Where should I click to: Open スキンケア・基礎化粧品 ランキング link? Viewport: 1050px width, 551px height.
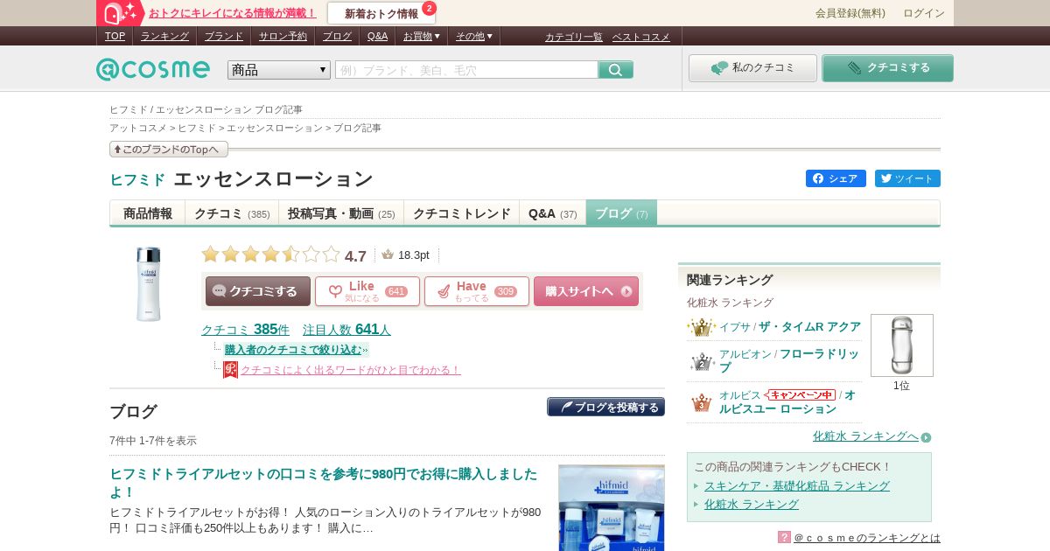[797, 485]
